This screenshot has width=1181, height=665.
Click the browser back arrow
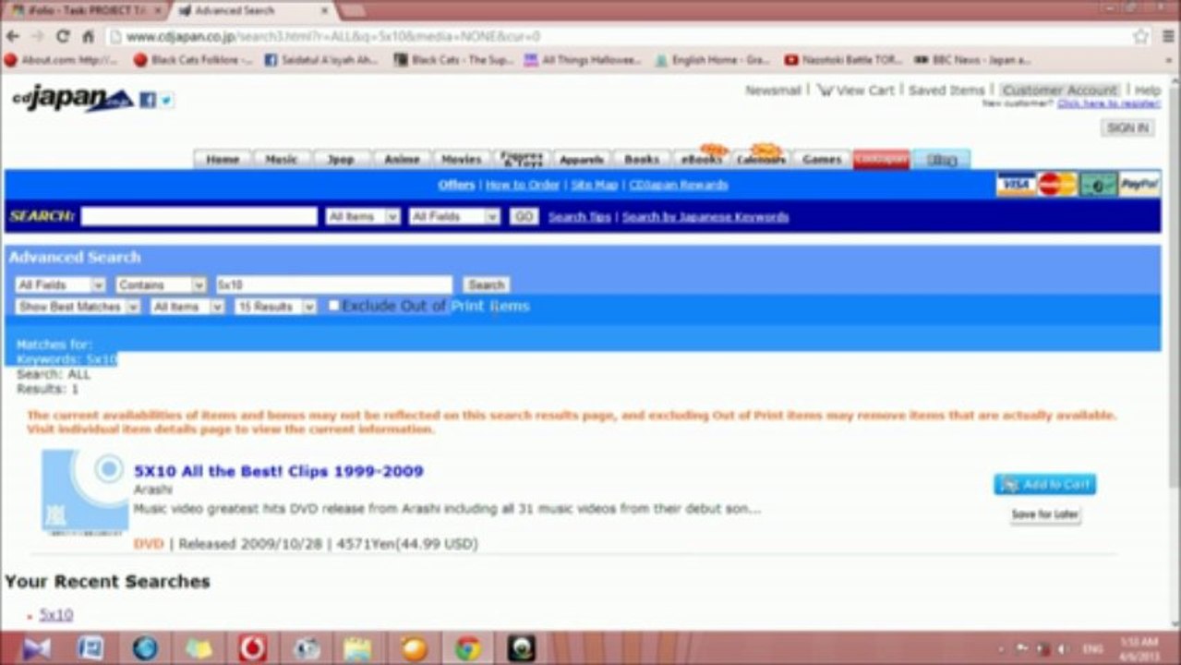coord(13,37)
